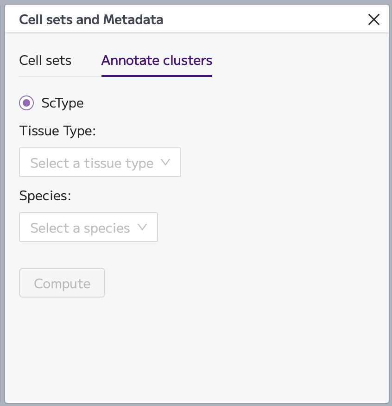The height and width of the screenshot is (406, 392).
Task: Click the purple dot inside ScType radio
Action: tap(26, 103)
